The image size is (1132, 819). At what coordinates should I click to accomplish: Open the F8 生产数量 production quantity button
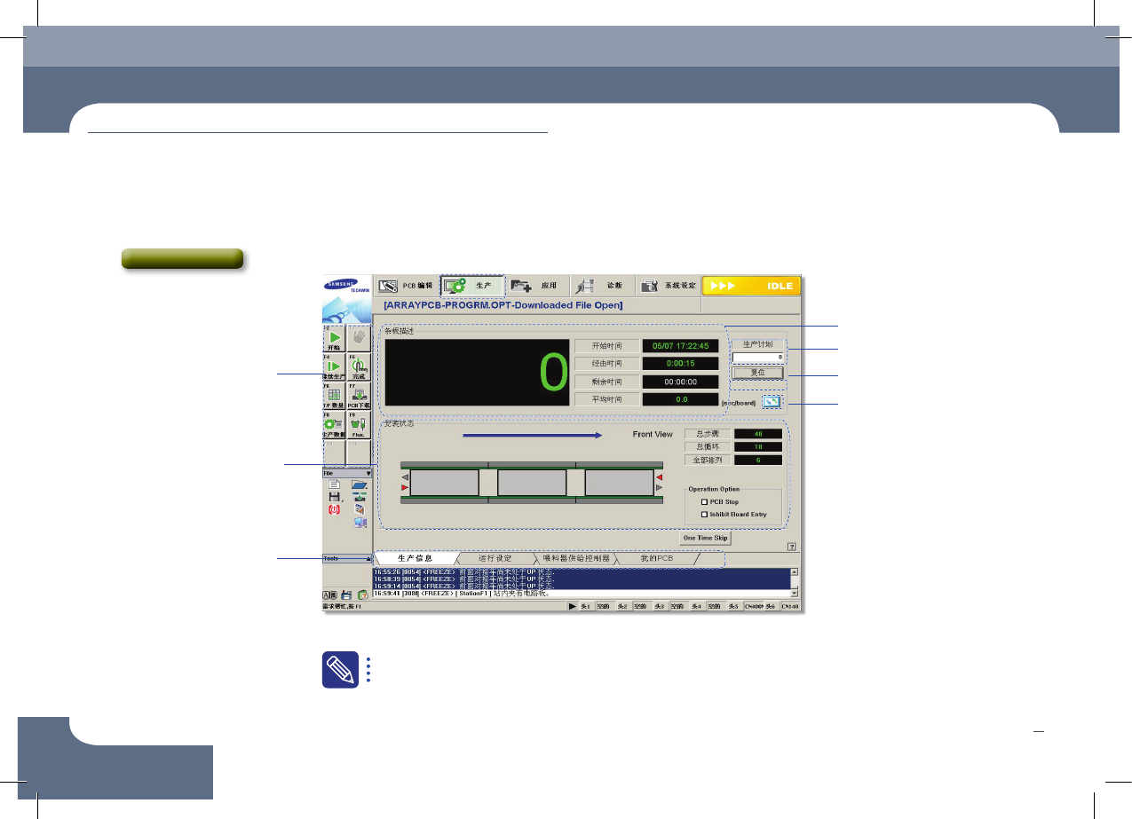click(x=334, y=424)
